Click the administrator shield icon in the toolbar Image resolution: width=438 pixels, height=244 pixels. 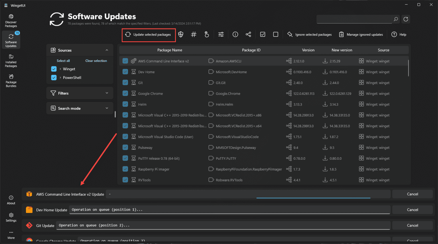tap(181, 34)
